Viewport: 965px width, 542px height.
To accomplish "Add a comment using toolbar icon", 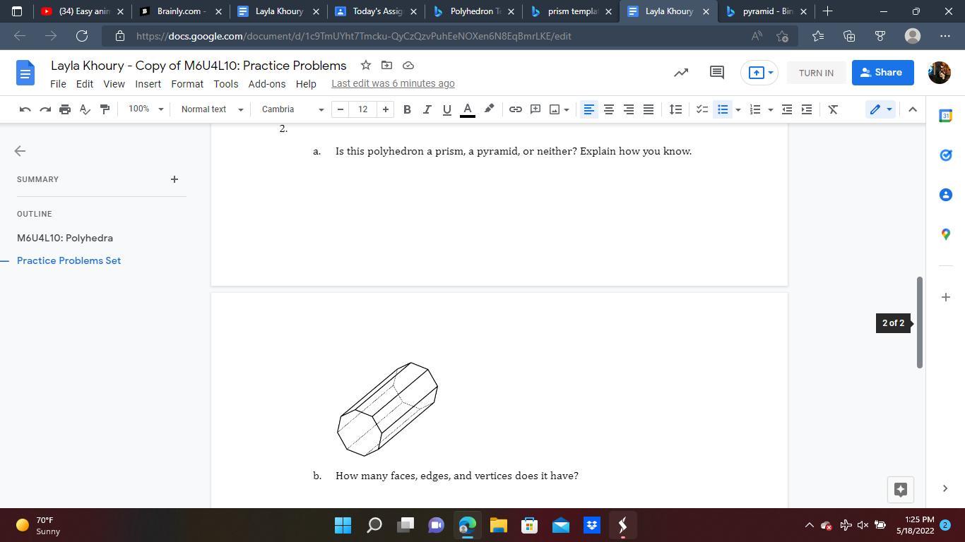I will (535, 109).
